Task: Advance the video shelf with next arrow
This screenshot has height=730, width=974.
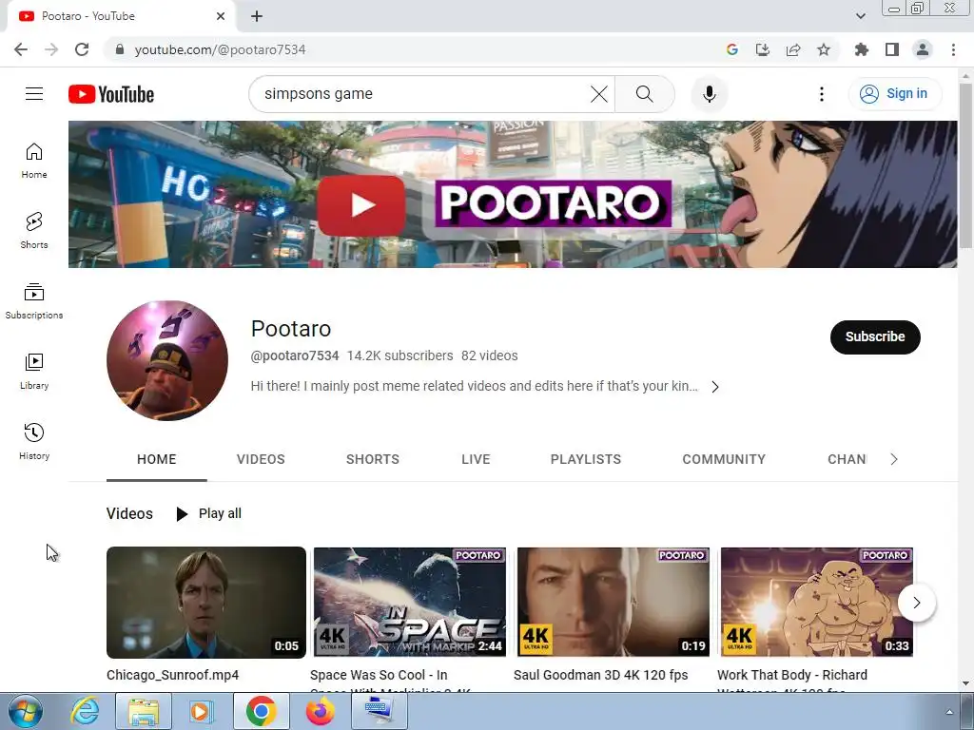Action: point(916,602)
